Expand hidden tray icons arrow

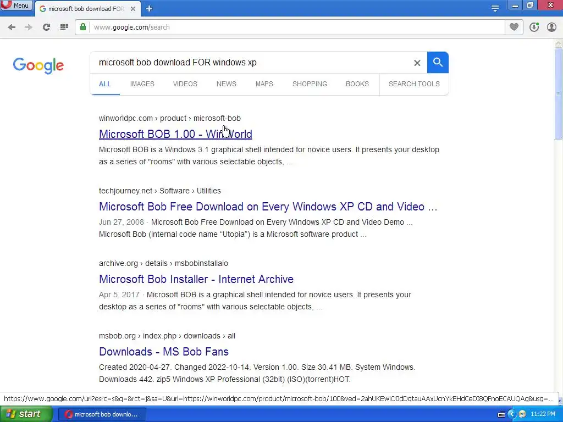511,414
